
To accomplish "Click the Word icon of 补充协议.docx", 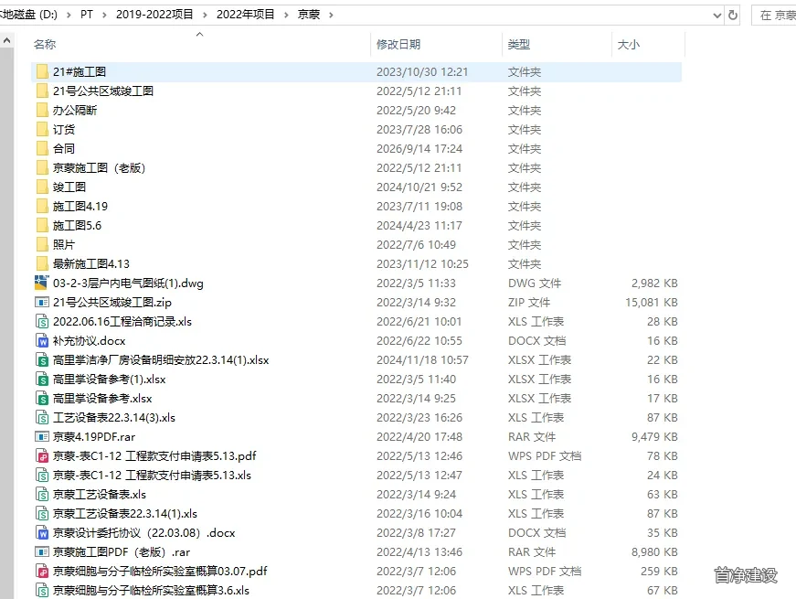I will tap(42, 340).
